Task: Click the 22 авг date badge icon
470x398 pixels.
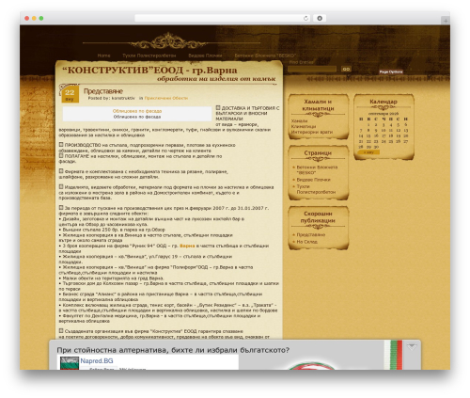Action: coord(70,95)
